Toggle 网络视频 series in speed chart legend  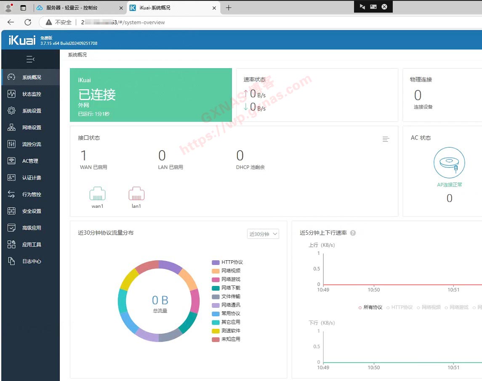pyautogui.click(x=429, y=307)
